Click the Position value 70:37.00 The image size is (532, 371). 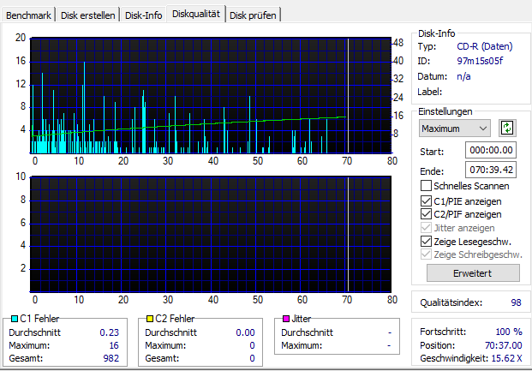pyautogui.click(x=503, y=345)
